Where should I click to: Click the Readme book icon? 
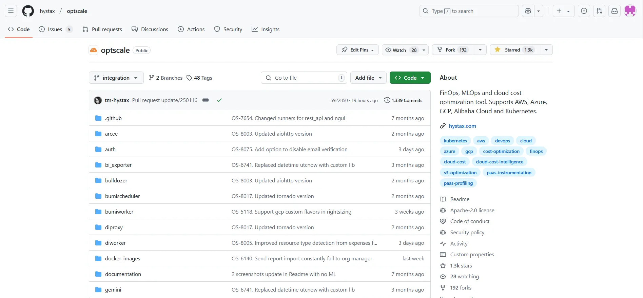(443, 199)
